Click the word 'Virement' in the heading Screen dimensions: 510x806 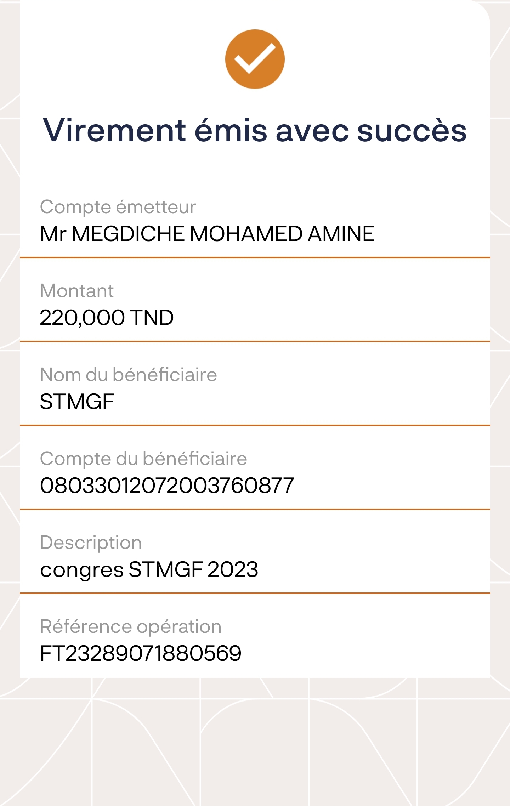click(x=114, y=131)
